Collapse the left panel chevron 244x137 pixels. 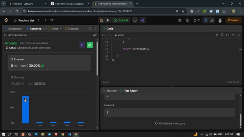coord(95,29)
